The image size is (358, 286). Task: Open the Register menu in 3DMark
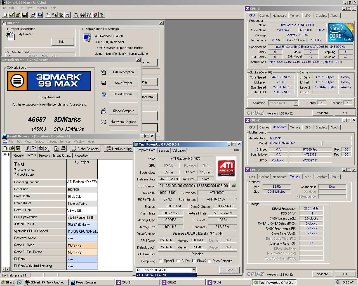click(41, 8)
